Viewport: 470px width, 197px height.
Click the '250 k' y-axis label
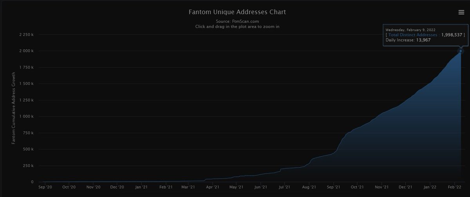click(27, 166)
